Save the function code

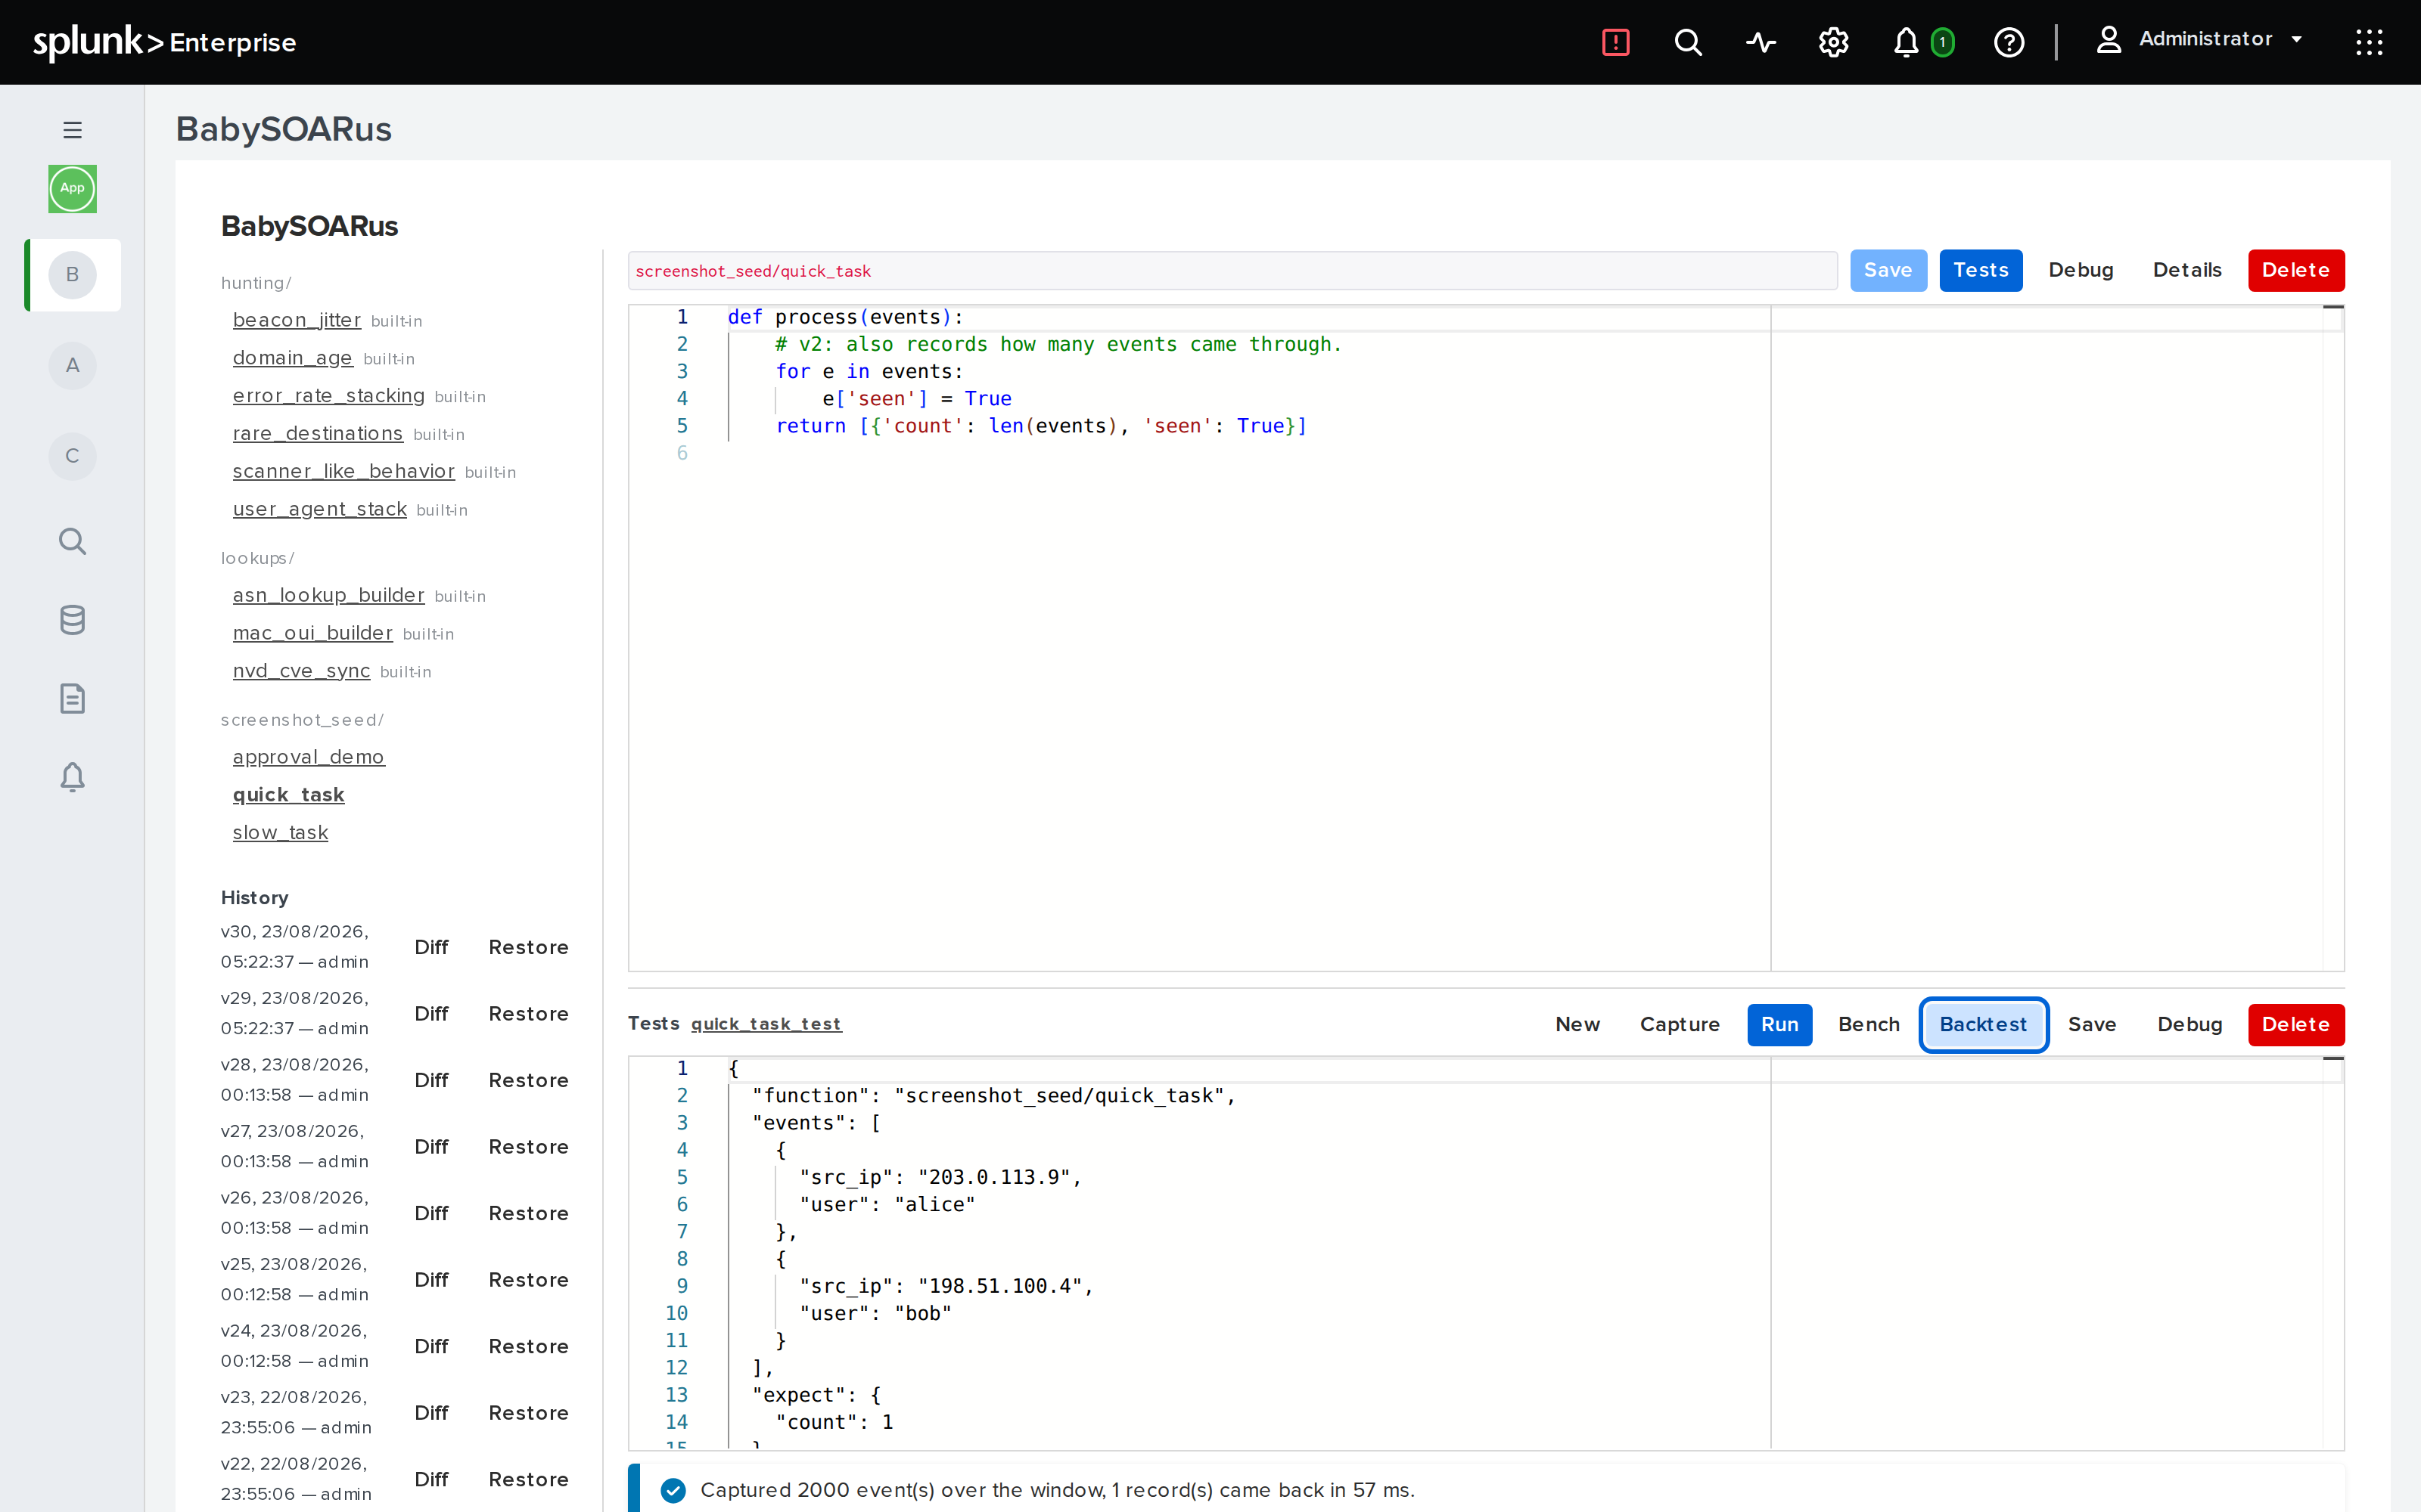point(1888,270)
